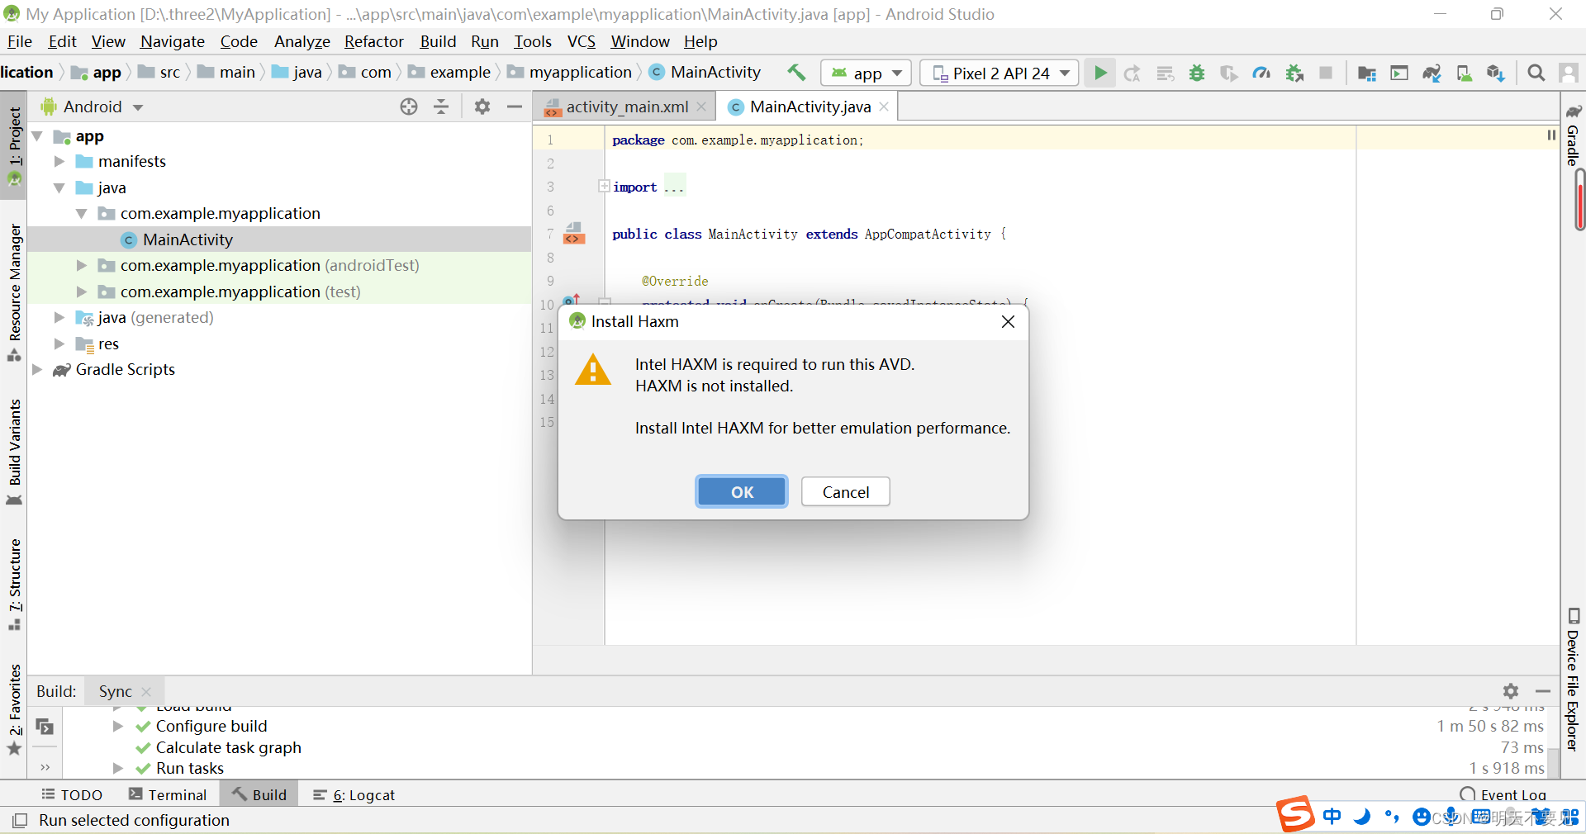Start debugging with the green bug icon
This screenshot has width=1586, height=834.
[1197, 73]
